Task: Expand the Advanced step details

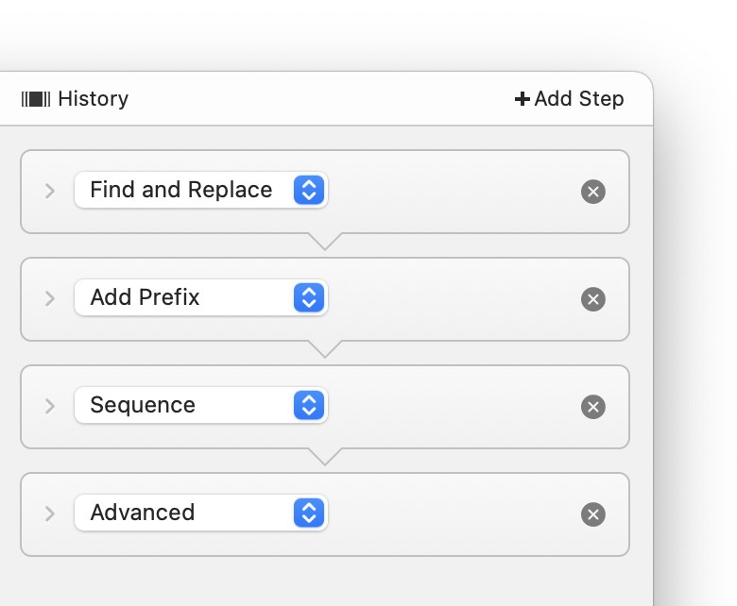Action: coord(50,513)
